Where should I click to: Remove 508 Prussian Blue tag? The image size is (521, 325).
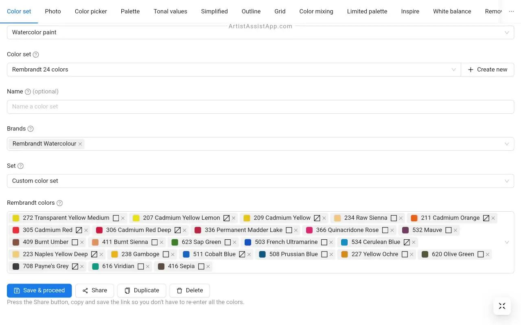[x=331, y=255]
